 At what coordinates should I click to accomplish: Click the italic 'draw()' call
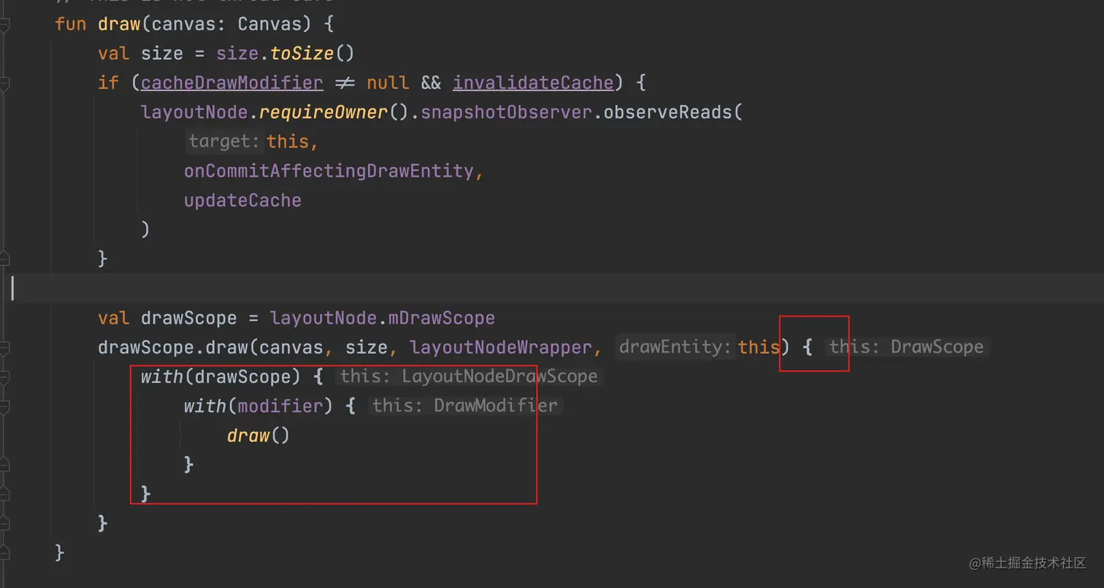[258, 436]
